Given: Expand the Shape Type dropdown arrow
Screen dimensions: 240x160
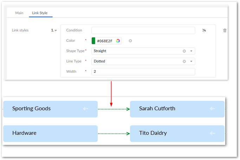Looking at the screenshot, I should [191, 51].
